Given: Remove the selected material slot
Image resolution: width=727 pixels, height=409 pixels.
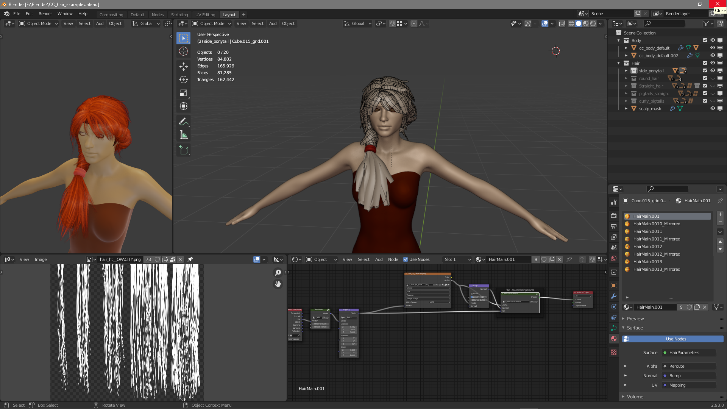Looking at the screenshot, I should point(720,222).
